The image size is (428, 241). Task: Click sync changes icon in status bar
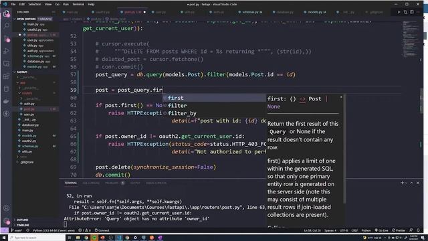28,230
